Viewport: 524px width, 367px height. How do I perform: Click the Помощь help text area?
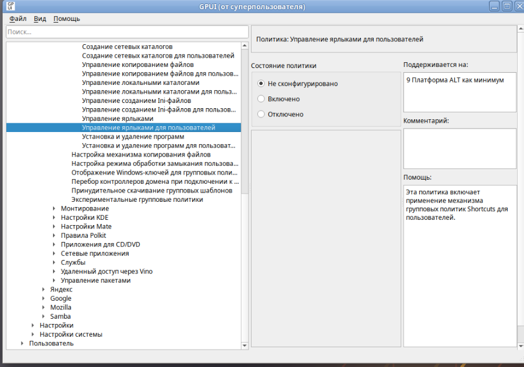click(460, 266)
